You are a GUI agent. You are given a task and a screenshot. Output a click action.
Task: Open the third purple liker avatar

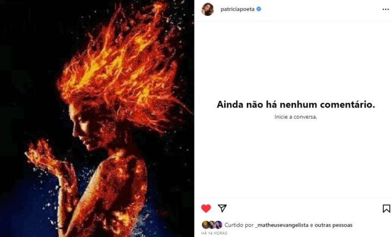tap(218, 225)
